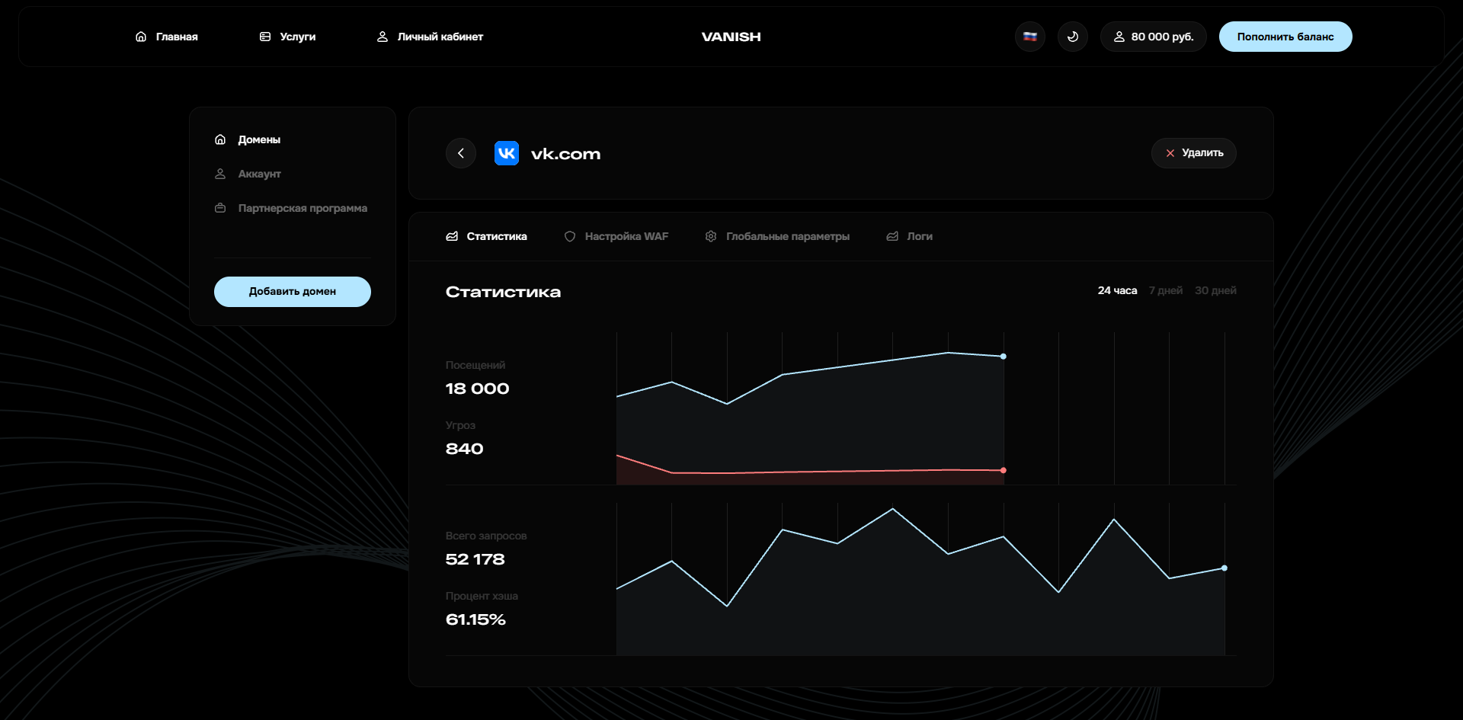1463x720 pixels.
Task: Click the Услуги card icon in navbar
Action: [x=265, y=37]
